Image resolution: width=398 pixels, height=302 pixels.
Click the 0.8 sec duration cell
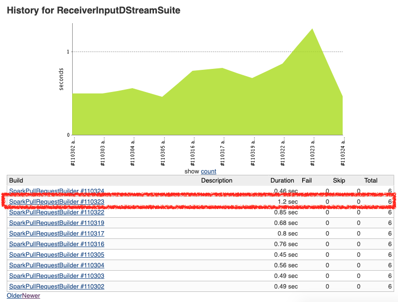point(288,234)
